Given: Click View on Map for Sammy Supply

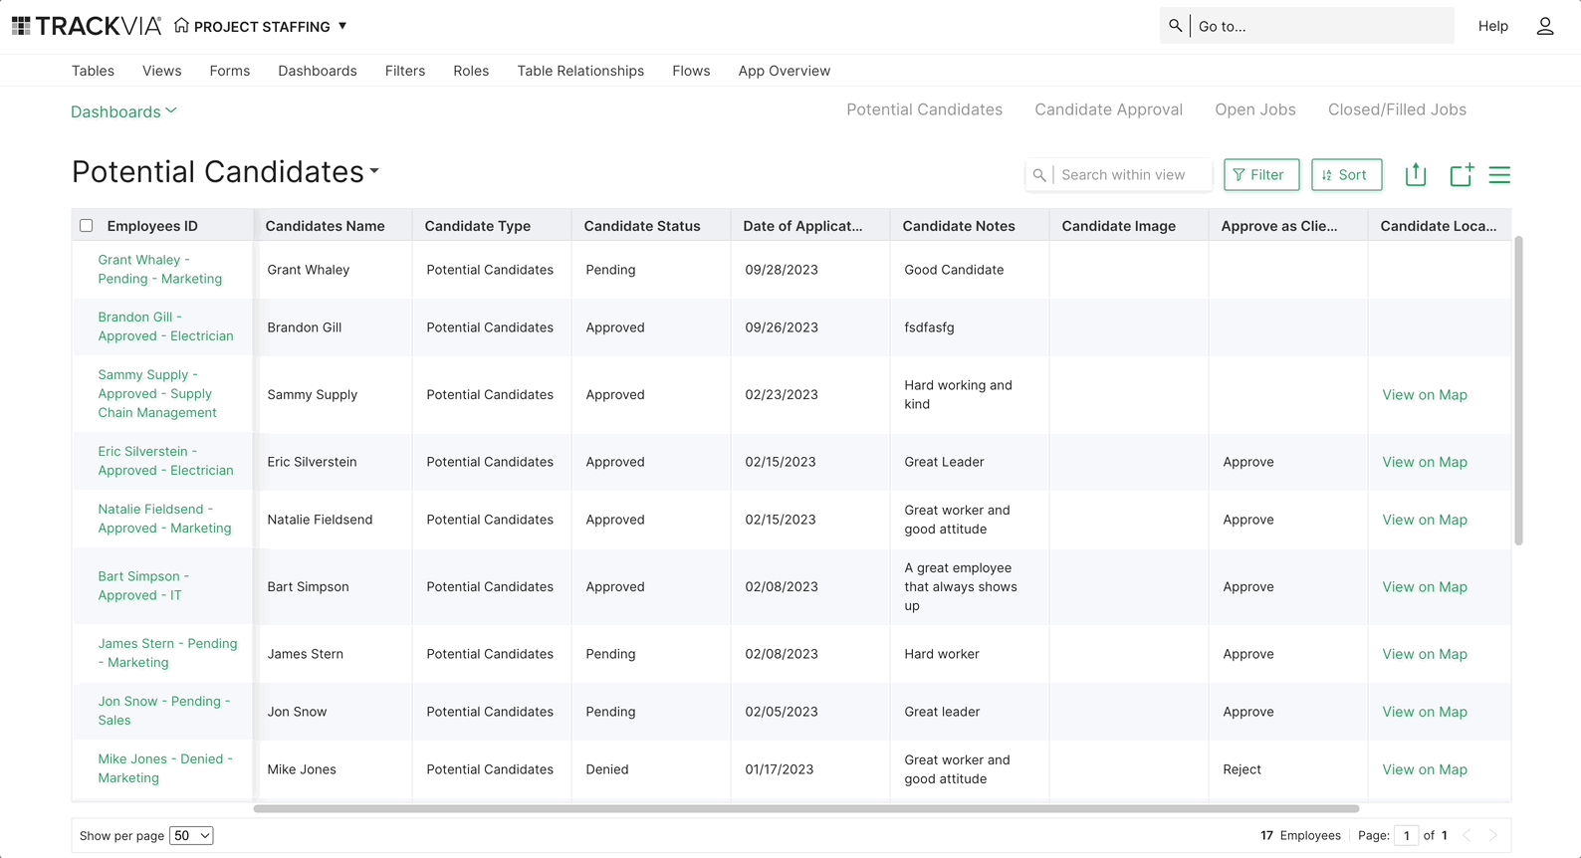Looking at the screenshot, I should (x=1425, y=395).
